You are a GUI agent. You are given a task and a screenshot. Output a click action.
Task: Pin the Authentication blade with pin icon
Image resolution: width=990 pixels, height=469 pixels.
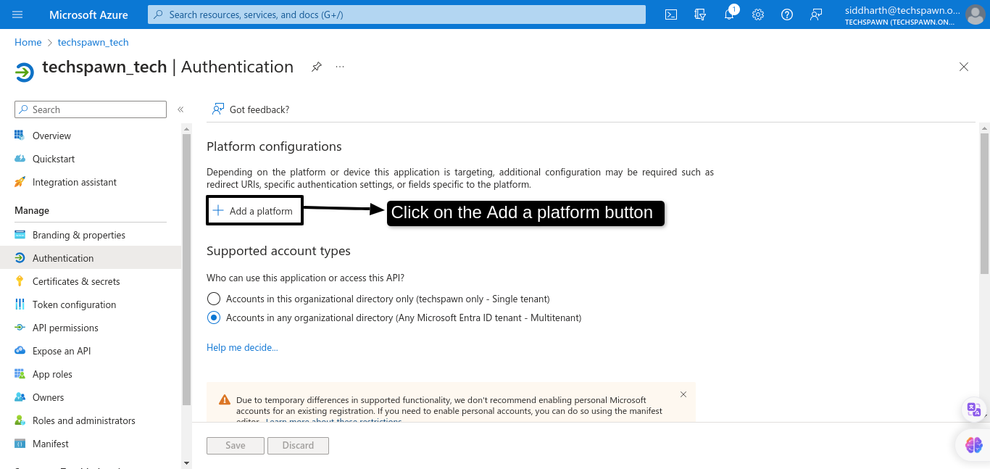(317, 67)
